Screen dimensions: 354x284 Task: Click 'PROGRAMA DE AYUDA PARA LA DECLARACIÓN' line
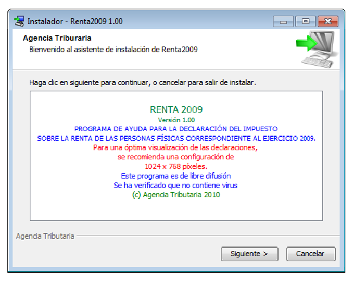[176, 129]
